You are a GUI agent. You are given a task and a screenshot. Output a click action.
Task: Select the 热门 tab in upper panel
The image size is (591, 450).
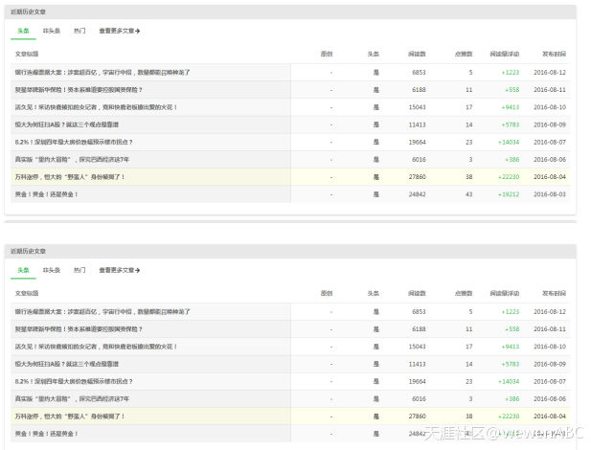(x=79, y=31)
